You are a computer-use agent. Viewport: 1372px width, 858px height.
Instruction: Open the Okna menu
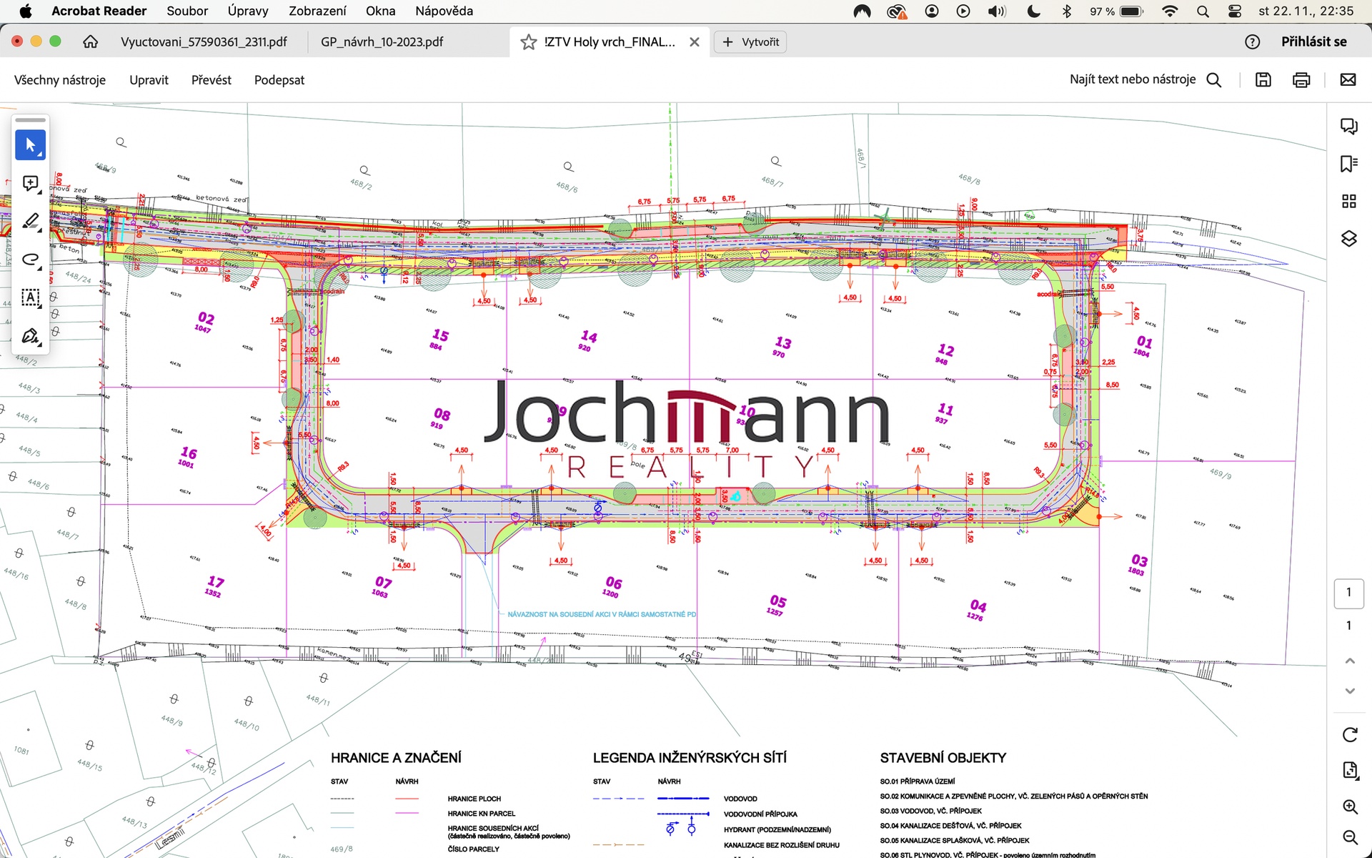point(380,11)
